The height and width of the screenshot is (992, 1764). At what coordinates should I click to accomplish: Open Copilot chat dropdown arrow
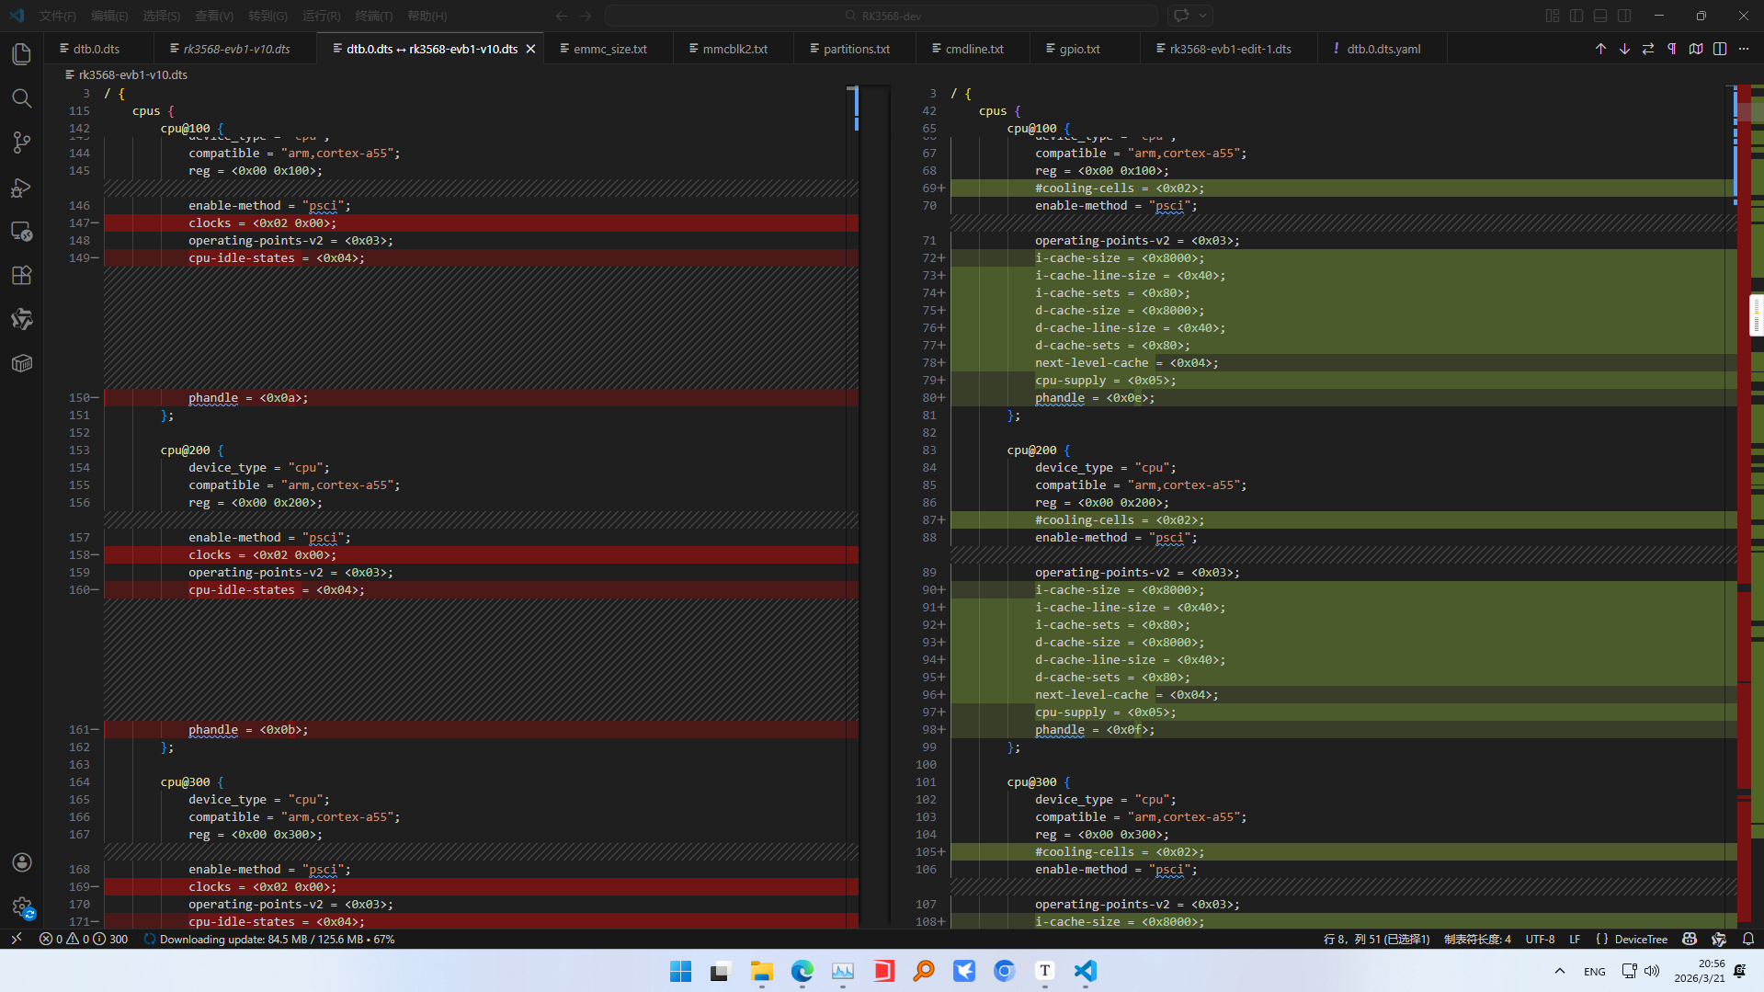point(1202,16)
